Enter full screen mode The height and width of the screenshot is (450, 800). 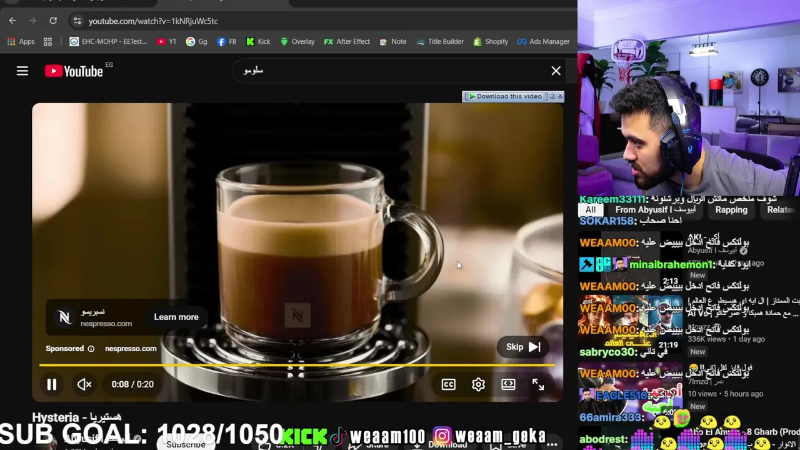pyautogui.click(x=538, y=384)
